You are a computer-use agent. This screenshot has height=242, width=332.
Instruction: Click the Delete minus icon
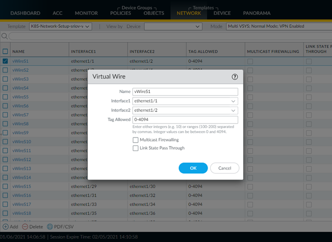[x=24, y=226]
